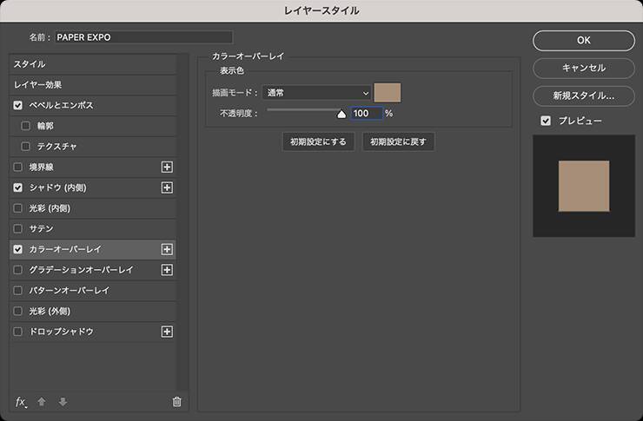Click plus icon next to ドロップシャドウ
Image resolution: width=643 pixels, height=421 pixels.
[x=167, y=332]
